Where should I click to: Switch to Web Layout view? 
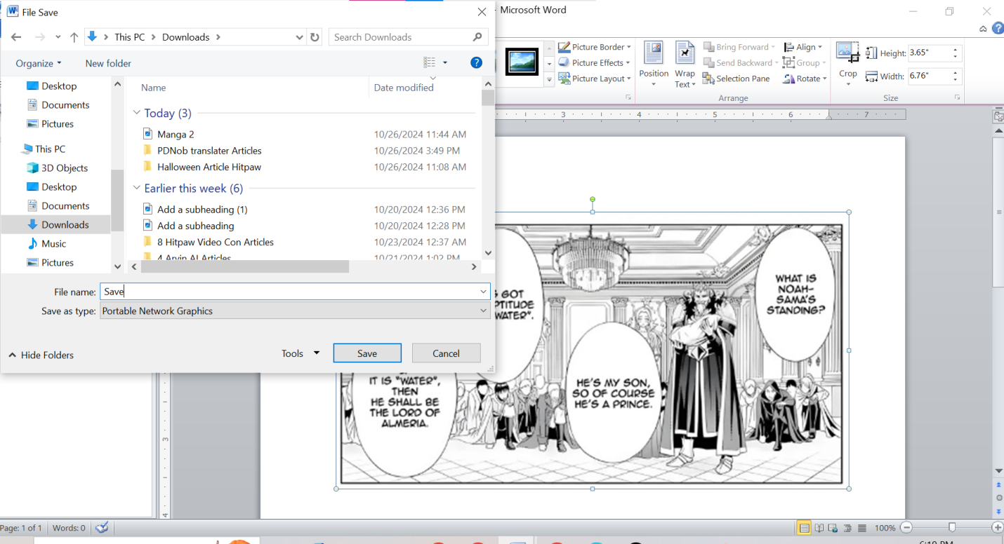tap(833, 527)
